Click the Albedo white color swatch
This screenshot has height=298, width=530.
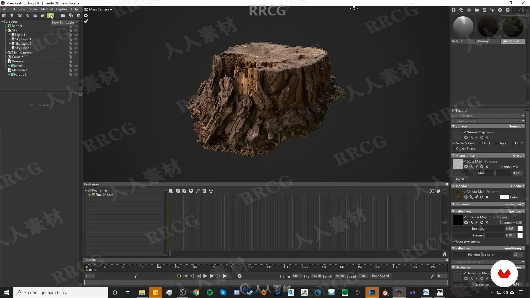point(504,197)
